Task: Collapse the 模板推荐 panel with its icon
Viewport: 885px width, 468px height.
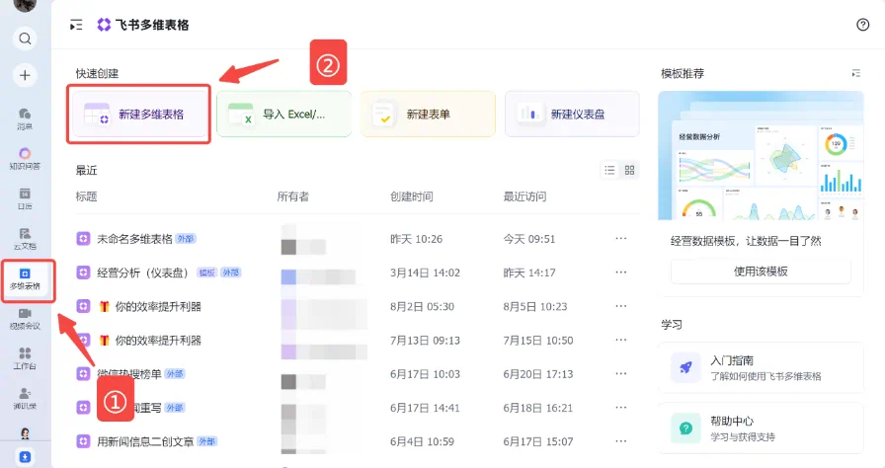Action: click(x=856, y=73)
